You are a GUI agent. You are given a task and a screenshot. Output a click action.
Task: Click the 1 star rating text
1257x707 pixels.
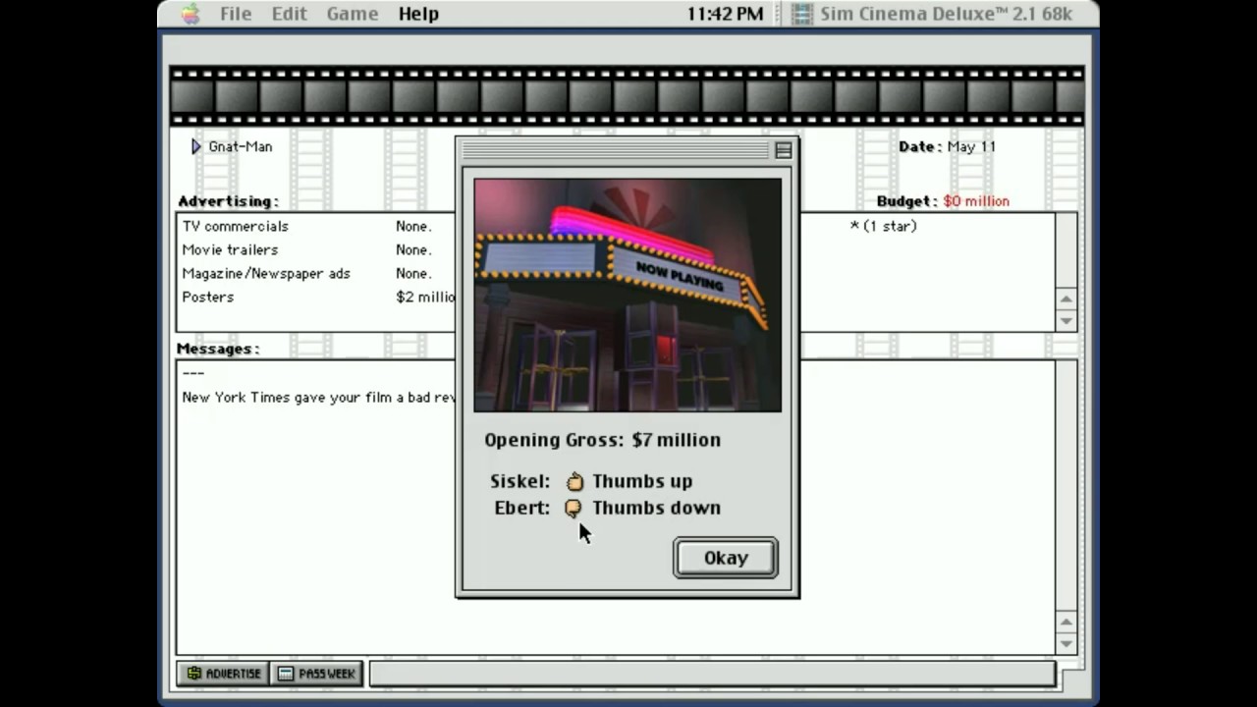click(x=884, y=226)
